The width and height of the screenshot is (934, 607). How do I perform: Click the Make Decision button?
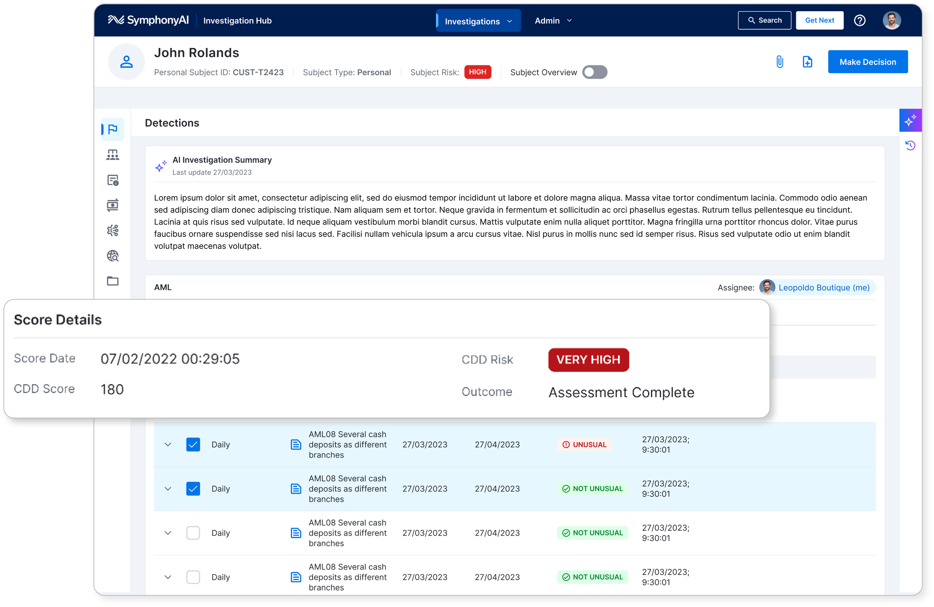point(867,61)
